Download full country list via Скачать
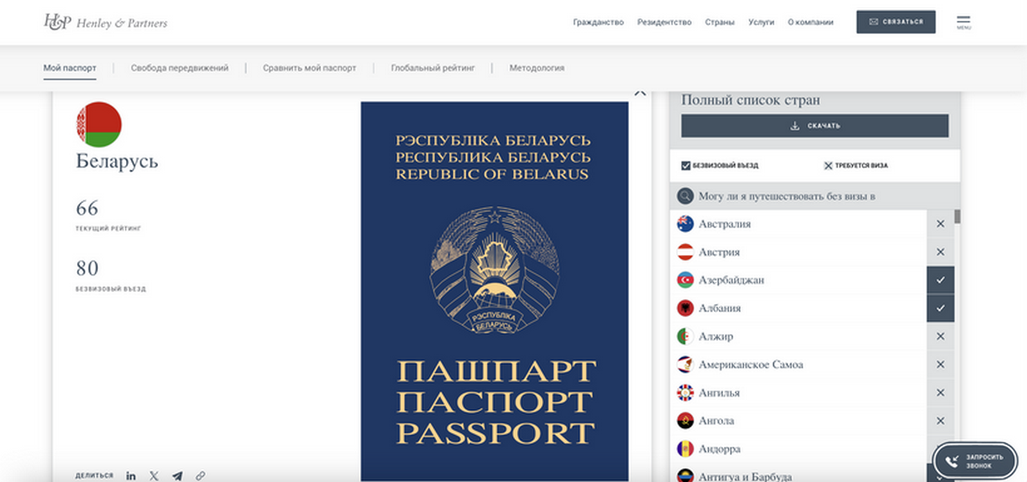This screenshot has height=482, width=1027. click(x=814, y=126)
